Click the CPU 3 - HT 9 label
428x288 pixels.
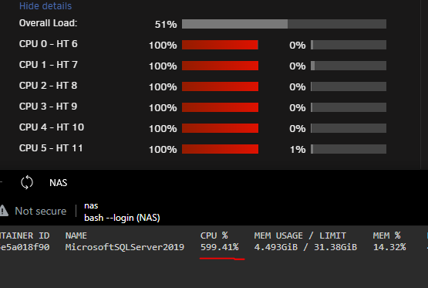[48, 107]
